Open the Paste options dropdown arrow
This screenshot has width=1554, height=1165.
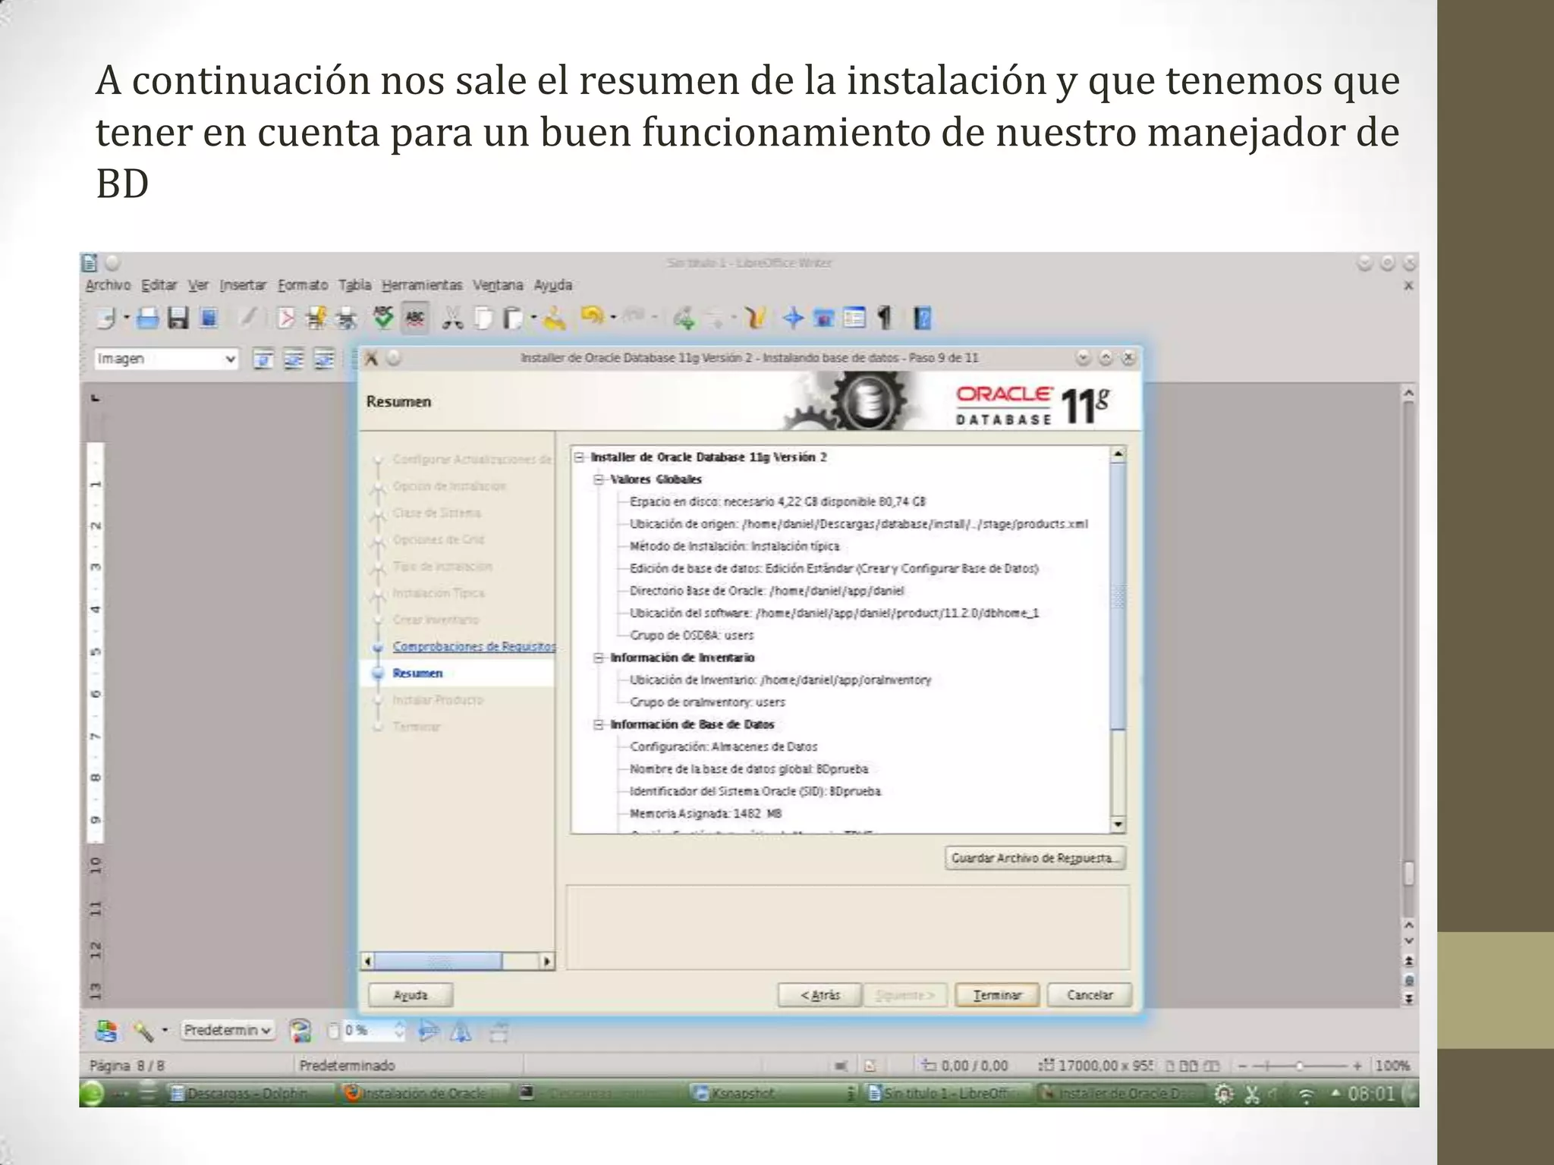point(533,318)
